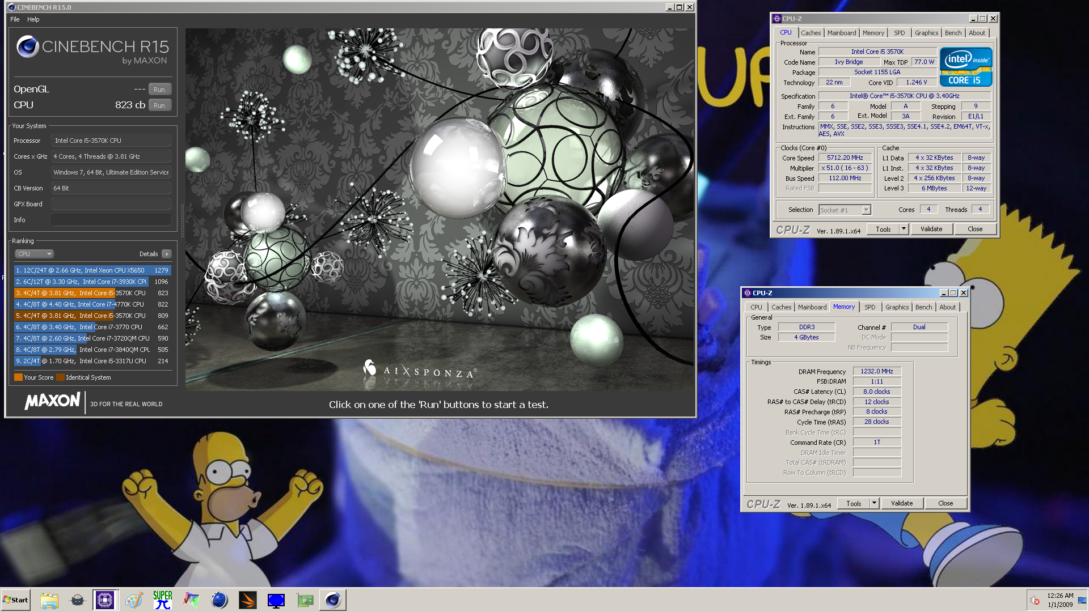Run the OpenGL benchmark
This screenshot has height=612, width=1089.
(159, 90)
